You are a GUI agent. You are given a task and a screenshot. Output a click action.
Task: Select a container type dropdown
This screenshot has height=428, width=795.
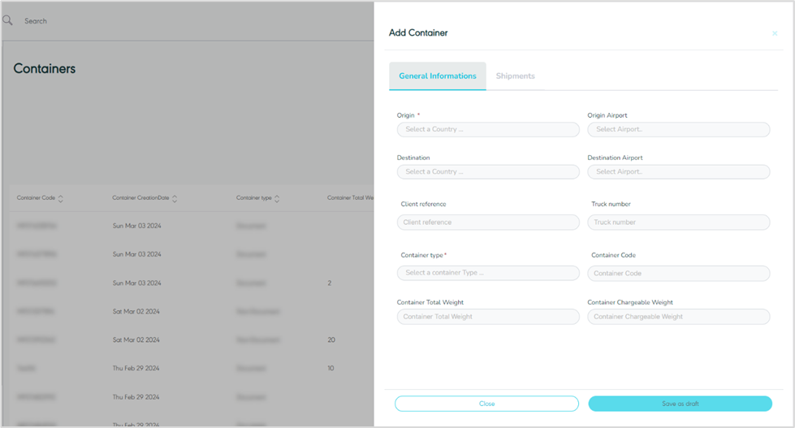(x=488, y=273)
